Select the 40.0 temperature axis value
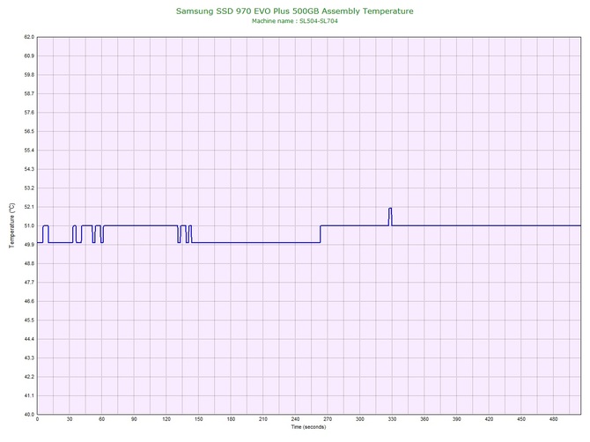This screenshot has height=442, width=590. (x=29, y=415)
